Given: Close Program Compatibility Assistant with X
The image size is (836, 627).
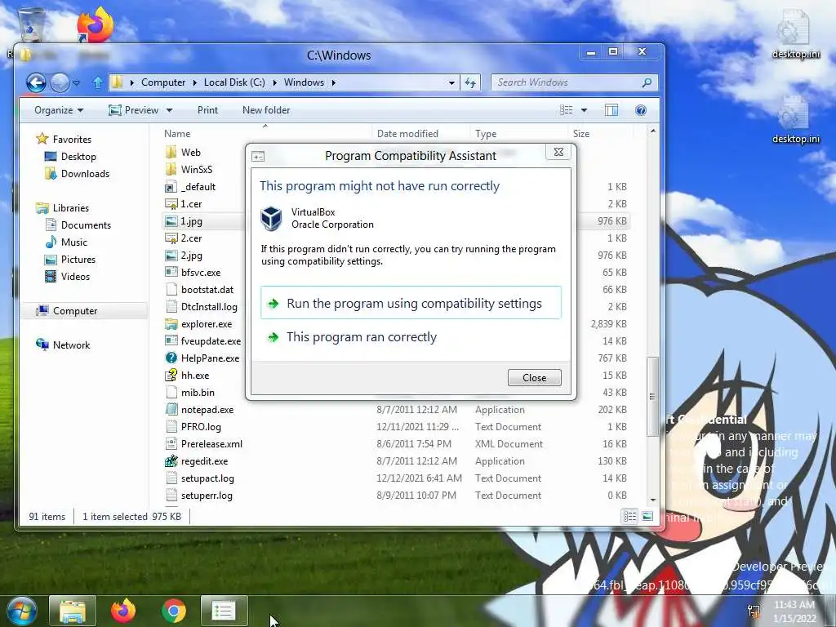Looking at the screenshot, I should 558,152.
